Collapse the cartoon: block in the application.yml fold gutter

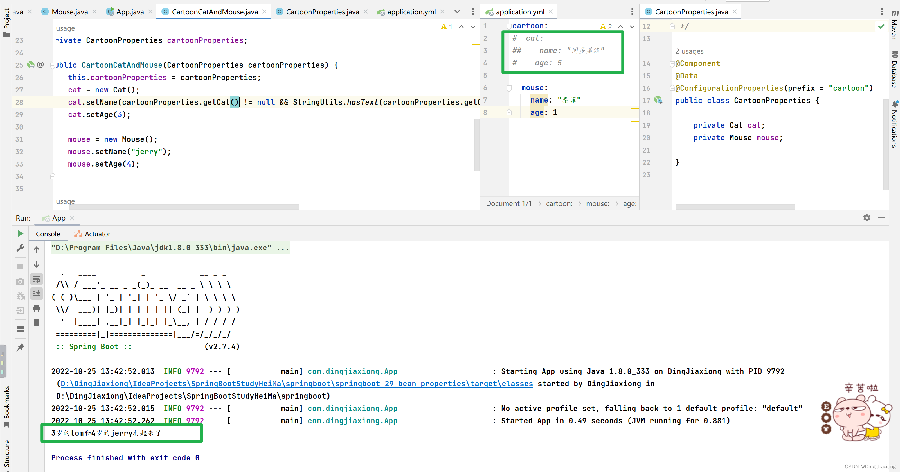coord(509,26)
